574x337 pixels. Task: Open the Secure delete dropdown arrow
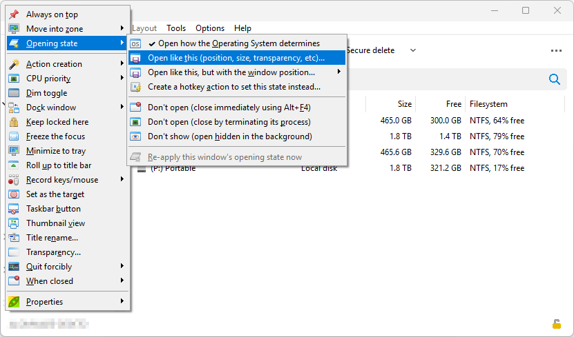click(x=413, y=50)
